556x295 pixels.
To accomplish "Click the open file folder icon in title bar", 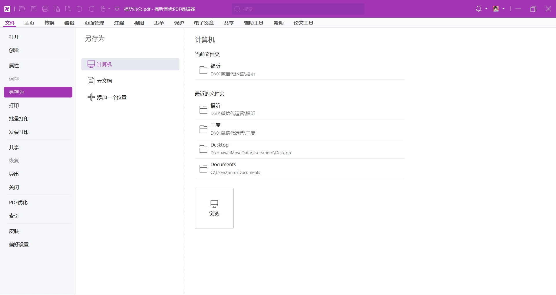I will pyautogui.click(x=22, y=9).
